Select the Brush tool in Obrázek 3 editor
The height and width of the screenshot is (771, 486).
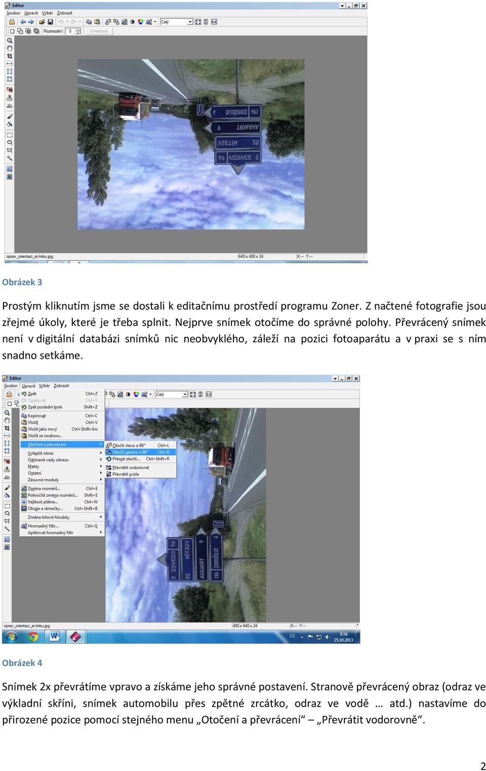10,116
